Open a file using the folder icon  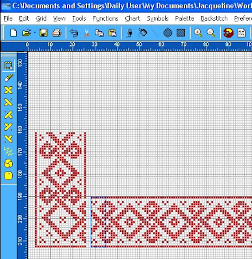(x=27, y=33)
